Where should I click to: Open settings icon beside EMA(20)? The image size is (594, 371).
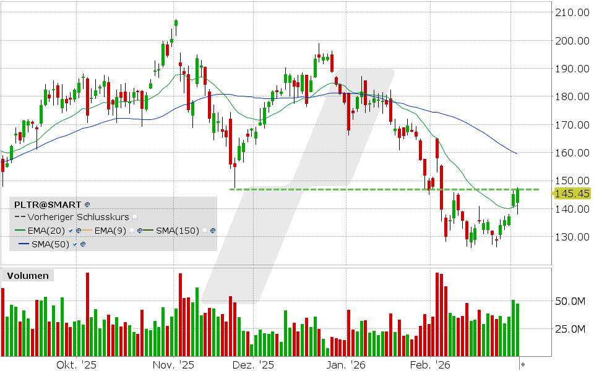pyautogui.click(x=78, y=230)
